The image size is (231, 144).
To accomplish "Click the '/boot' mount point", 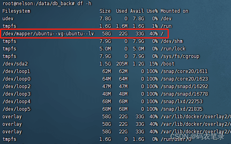I will click(168, 64).
